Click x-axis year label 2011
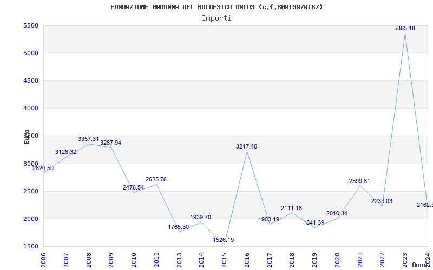Viewport: 433px width, 270px height. click(156, 260)
